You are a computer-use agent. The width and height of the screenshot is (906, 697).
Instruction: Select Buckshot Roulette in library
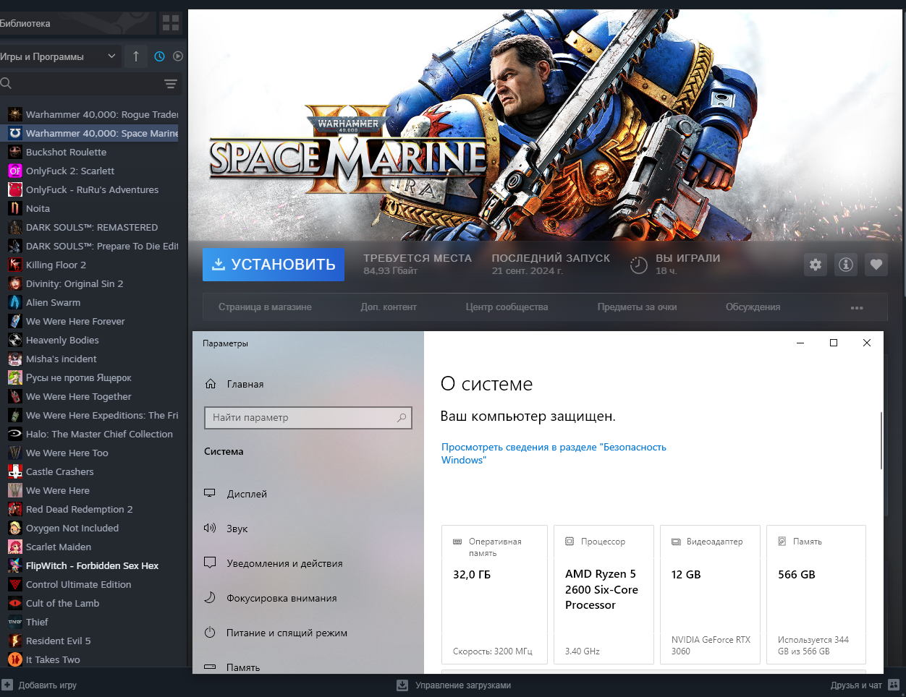point(93,152)
